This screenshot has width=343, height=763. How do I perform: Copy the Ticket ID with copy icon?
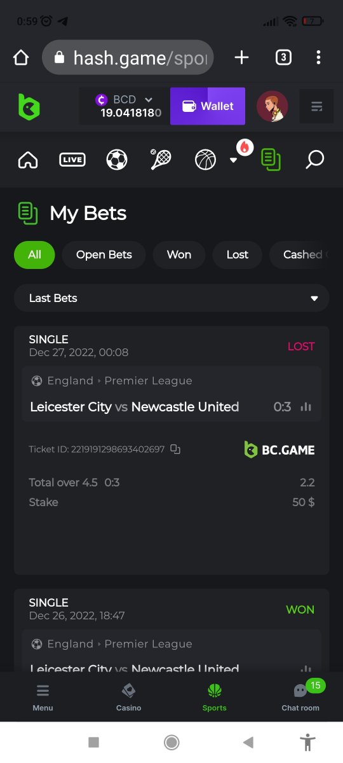(175, 450)
